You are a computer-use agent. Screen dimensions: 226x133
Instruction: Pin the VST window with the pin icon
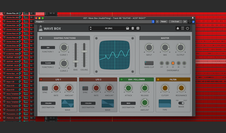(193, 18)
